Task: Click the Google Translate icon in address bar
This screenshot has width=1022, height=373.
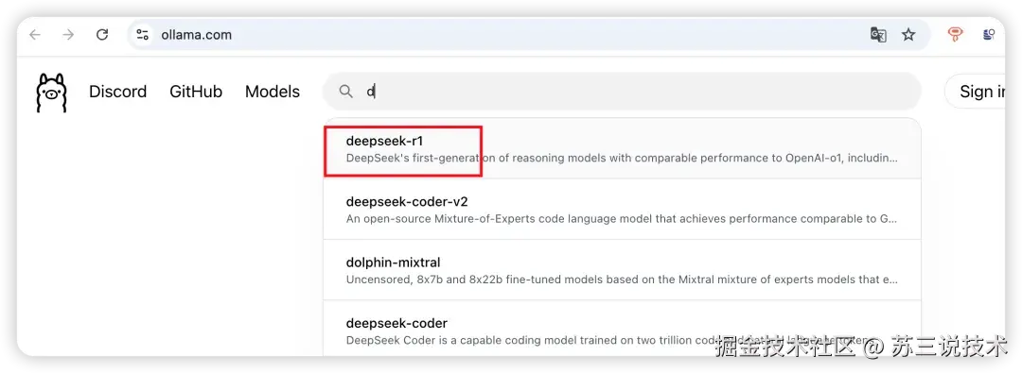Action: pyautogui.click(x=878, y=35)
